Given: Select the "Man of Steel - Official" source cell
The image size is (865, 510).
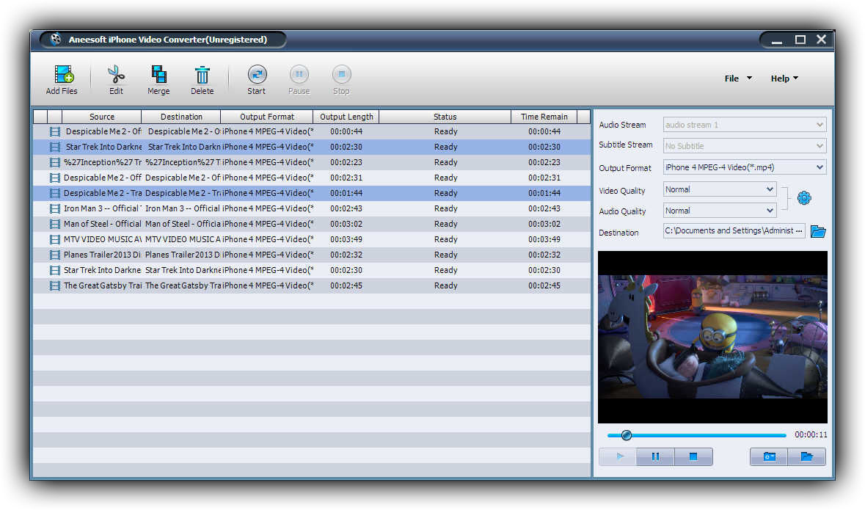Looking at the screenshot, I should (x=103, y=224).
